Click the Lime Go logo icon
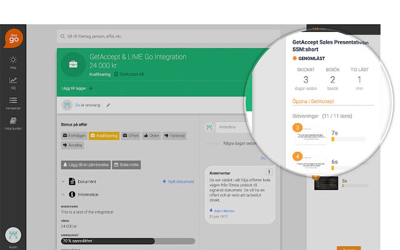Viewport: 400px width, 250px height. 13,38
